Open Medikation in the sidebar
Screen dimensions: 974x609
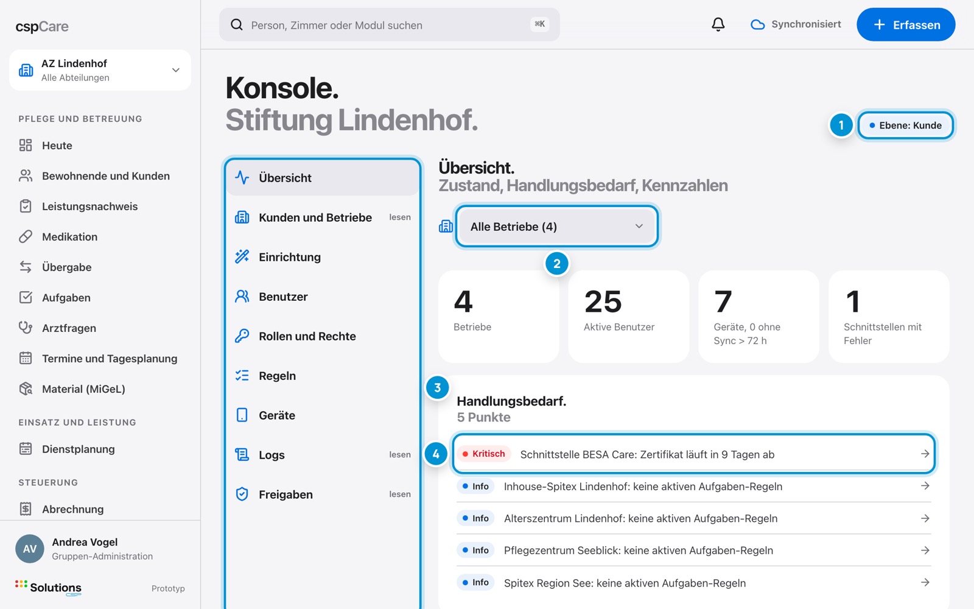100,236
